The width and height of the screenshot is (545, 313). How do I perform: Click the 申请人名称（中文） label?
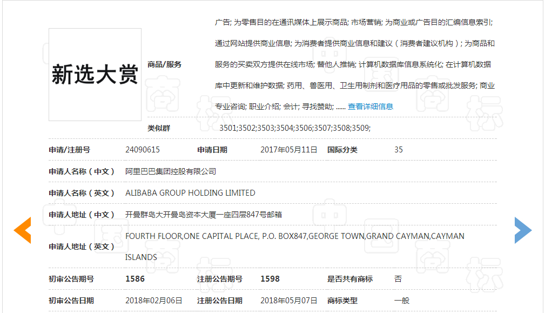[82, 171]
